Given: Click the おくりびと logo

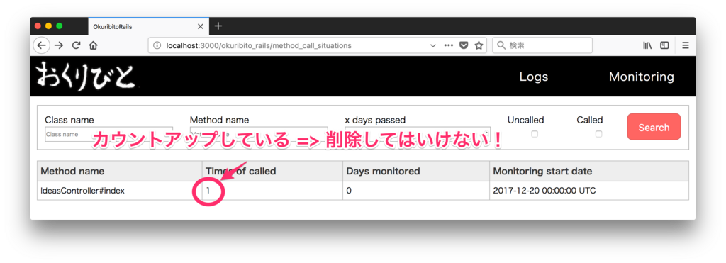Looking at the screenshot, I should tap(86, 76).
